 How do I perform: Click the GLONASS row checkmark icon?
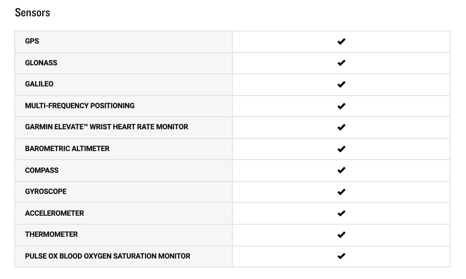click(x=341, y=63)
